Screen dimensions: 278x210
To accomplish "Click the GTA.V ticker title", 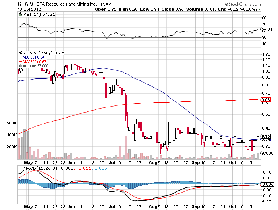I will pyautogui.click(x=25, y=4).
